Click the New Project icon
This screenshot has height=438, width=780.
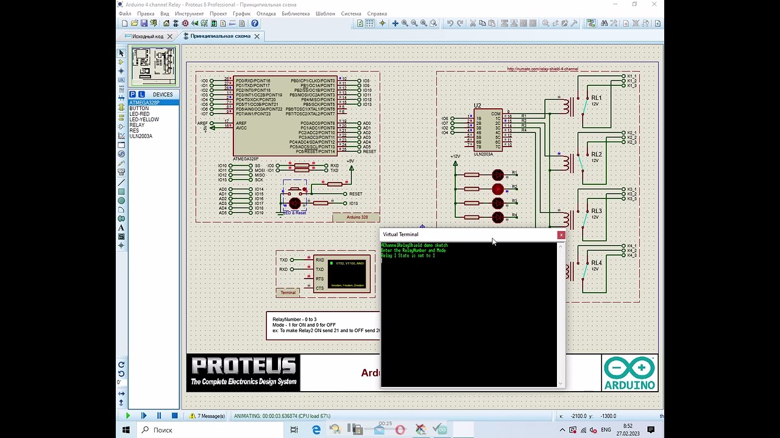tap(125, 23)
